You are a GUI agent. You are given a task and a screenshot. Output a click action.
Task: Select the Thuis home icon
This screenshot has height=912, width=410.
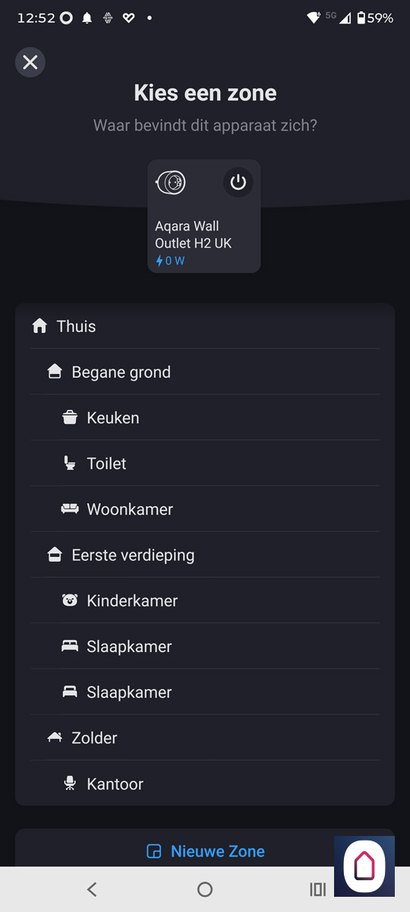pos(39,326)
